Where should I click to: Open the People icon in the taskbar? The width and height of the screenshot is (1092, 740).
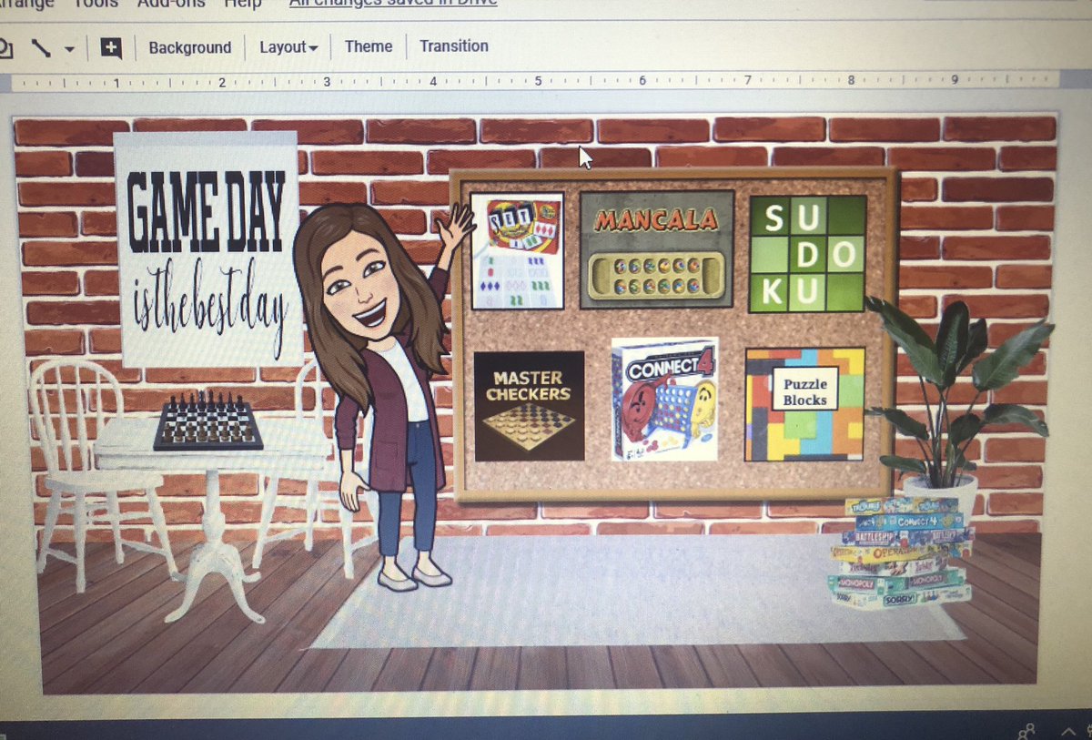click(x=1026, y=731)
